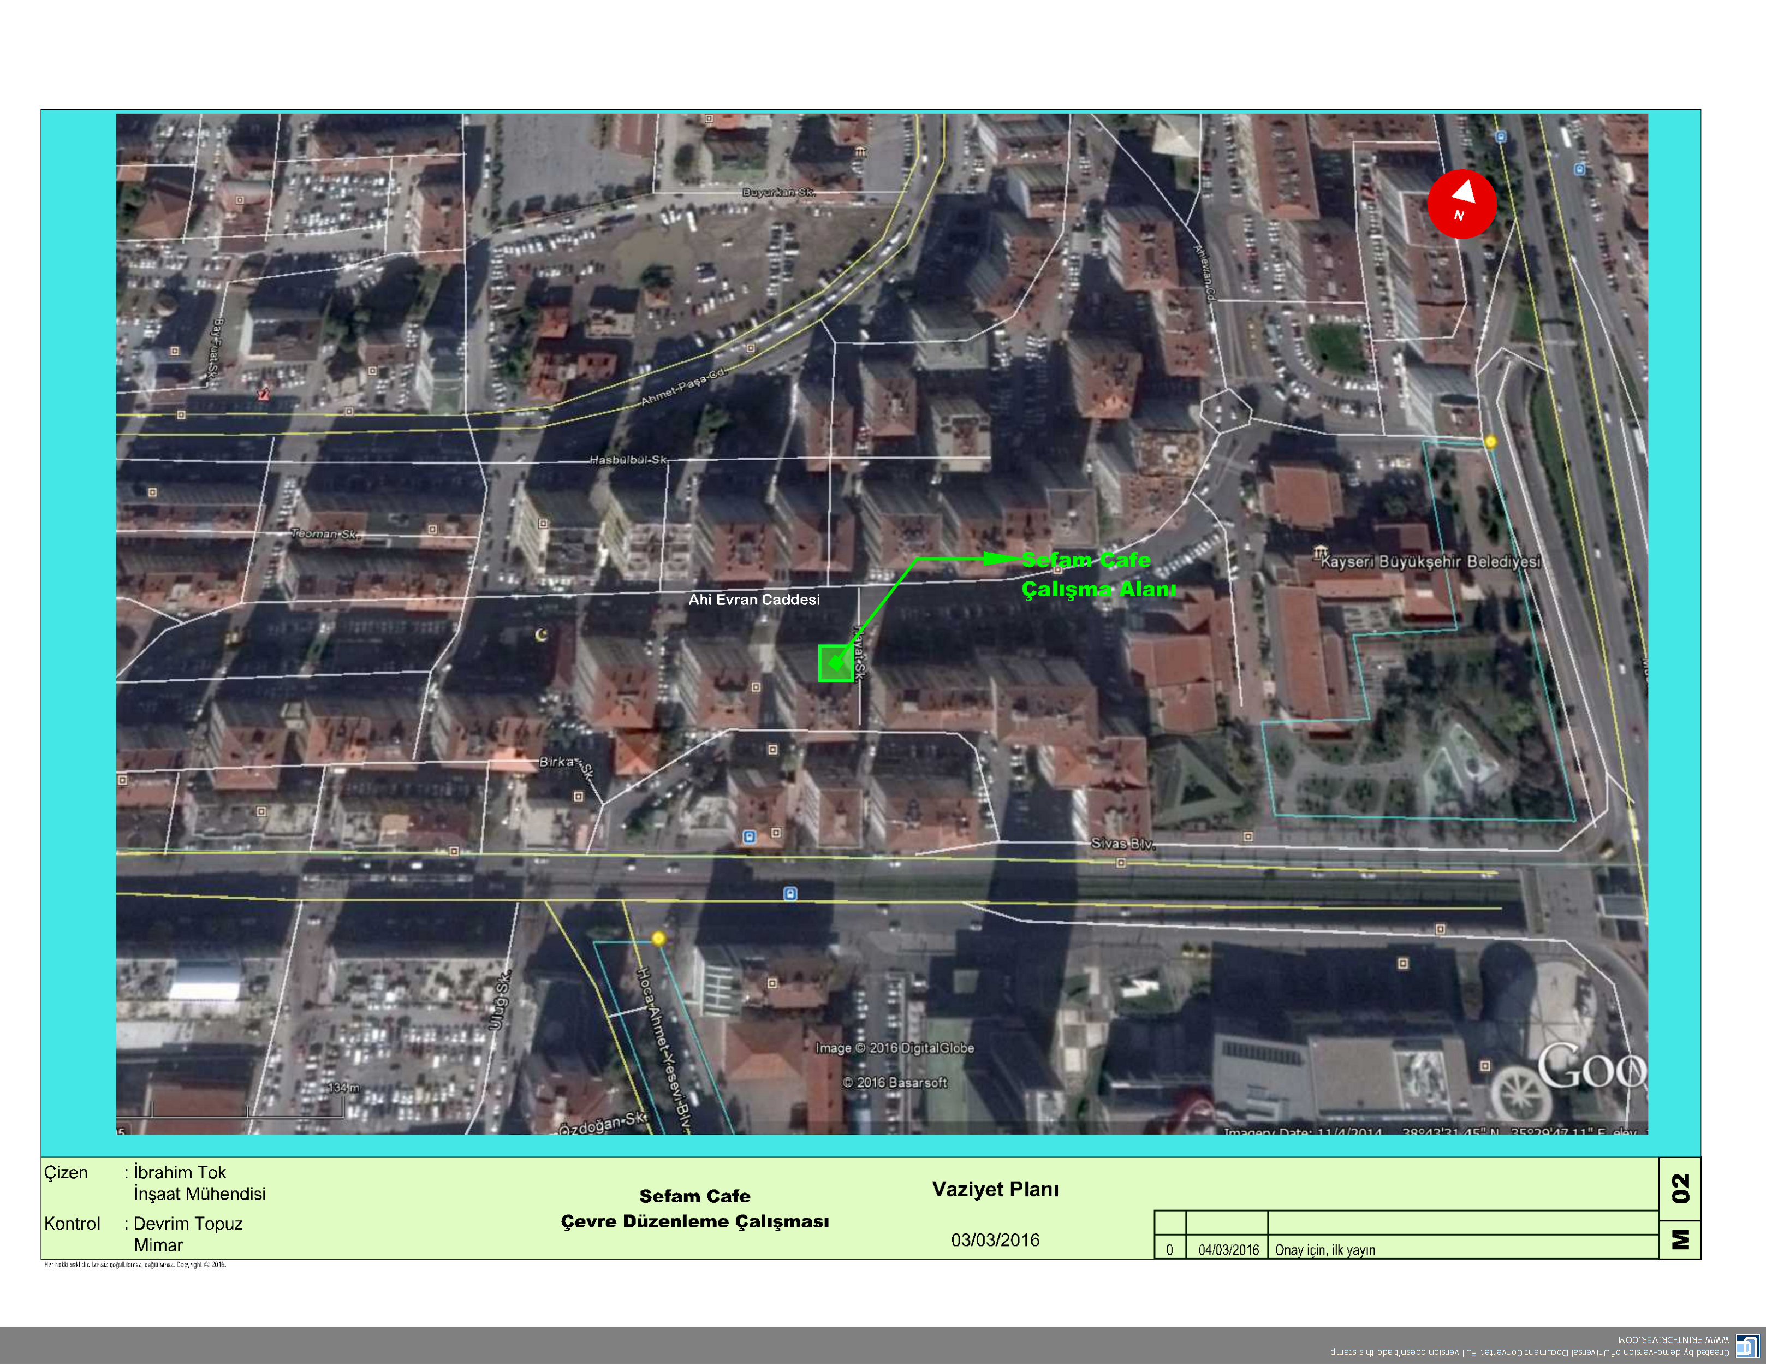Click the M 02 sheet number box
This screenshot has height=1365, width=1766.
click(1680, 1207)
